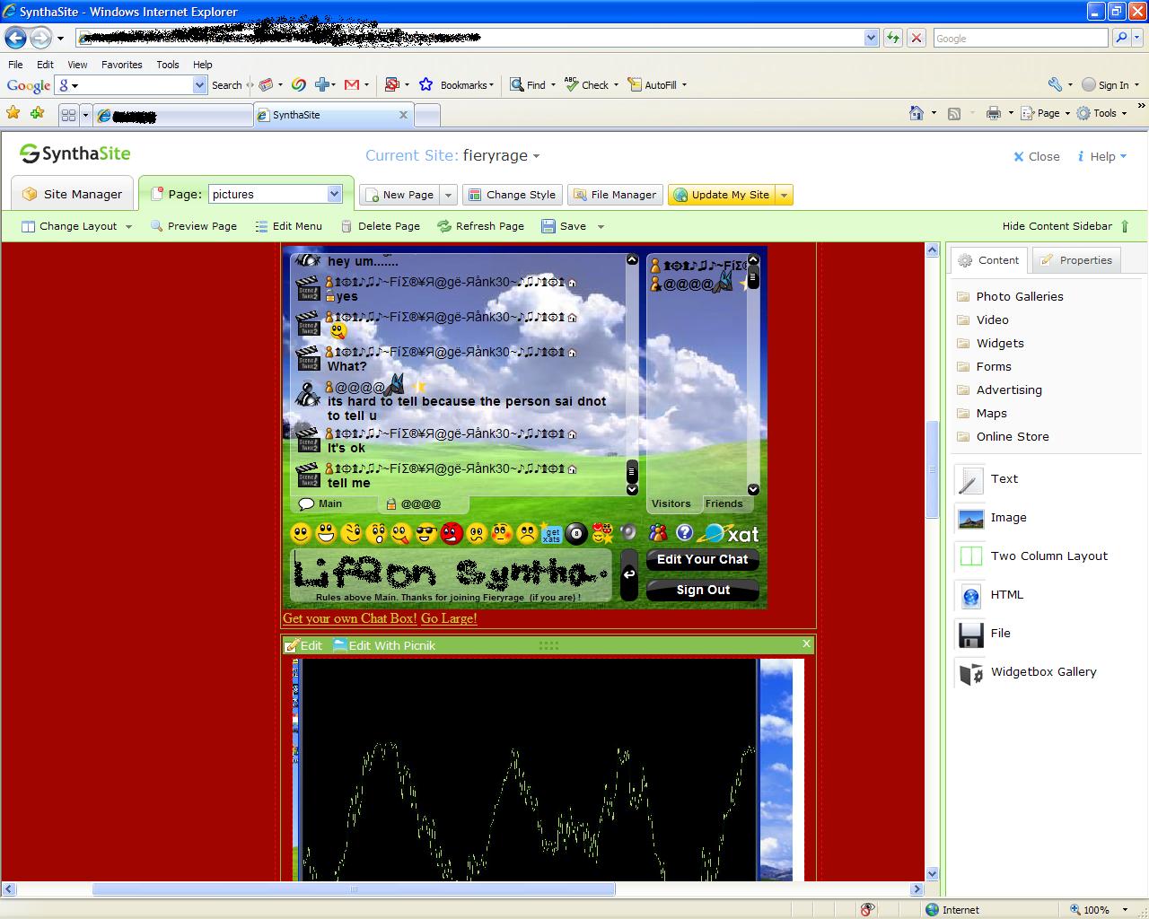Viewport: 1149px width, 919px height.
Task: Click the Google Bookmarks star
Action: pos(426,85)
